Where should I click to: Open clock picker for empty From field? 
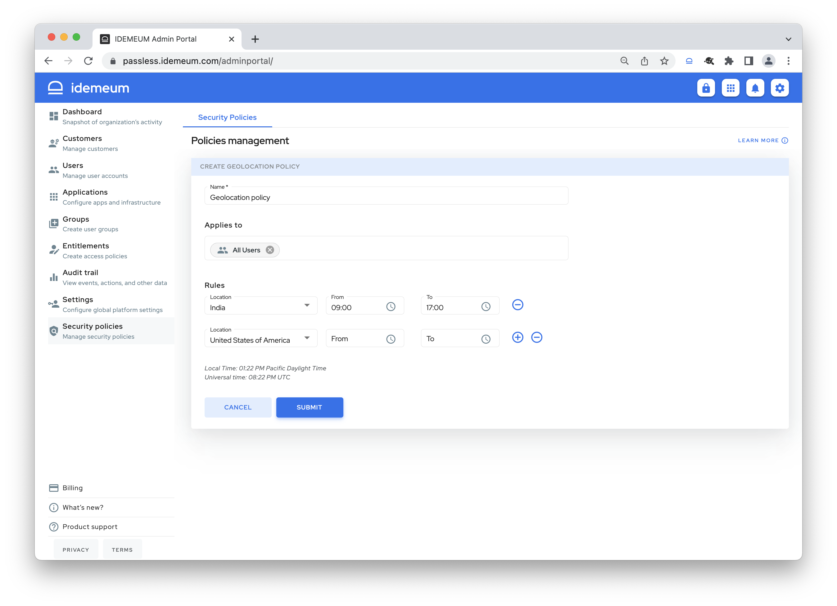pos(391,339)
